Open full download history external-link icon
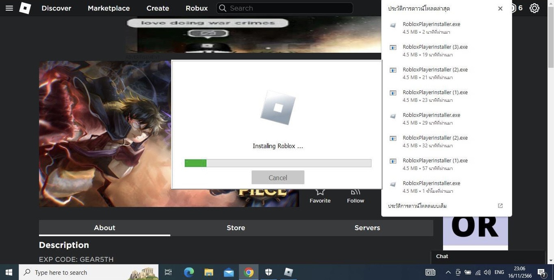Image resolution: width=554 pixels, height=280 pixels. [x=500, y=206]
